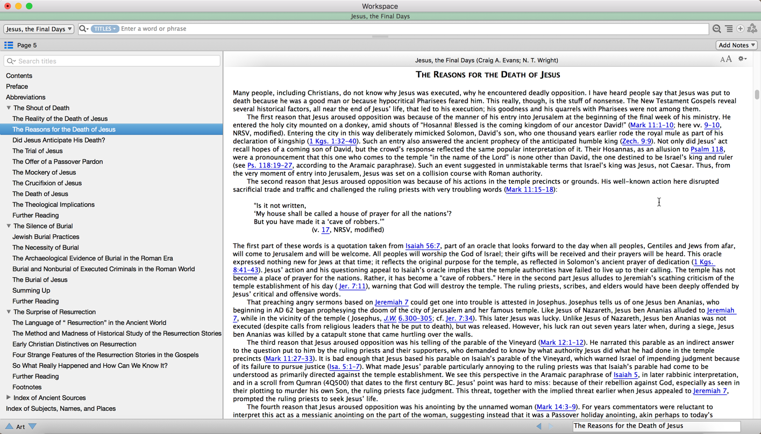Open the 1 Kgs. 1:32–40 link

point(333,141)
